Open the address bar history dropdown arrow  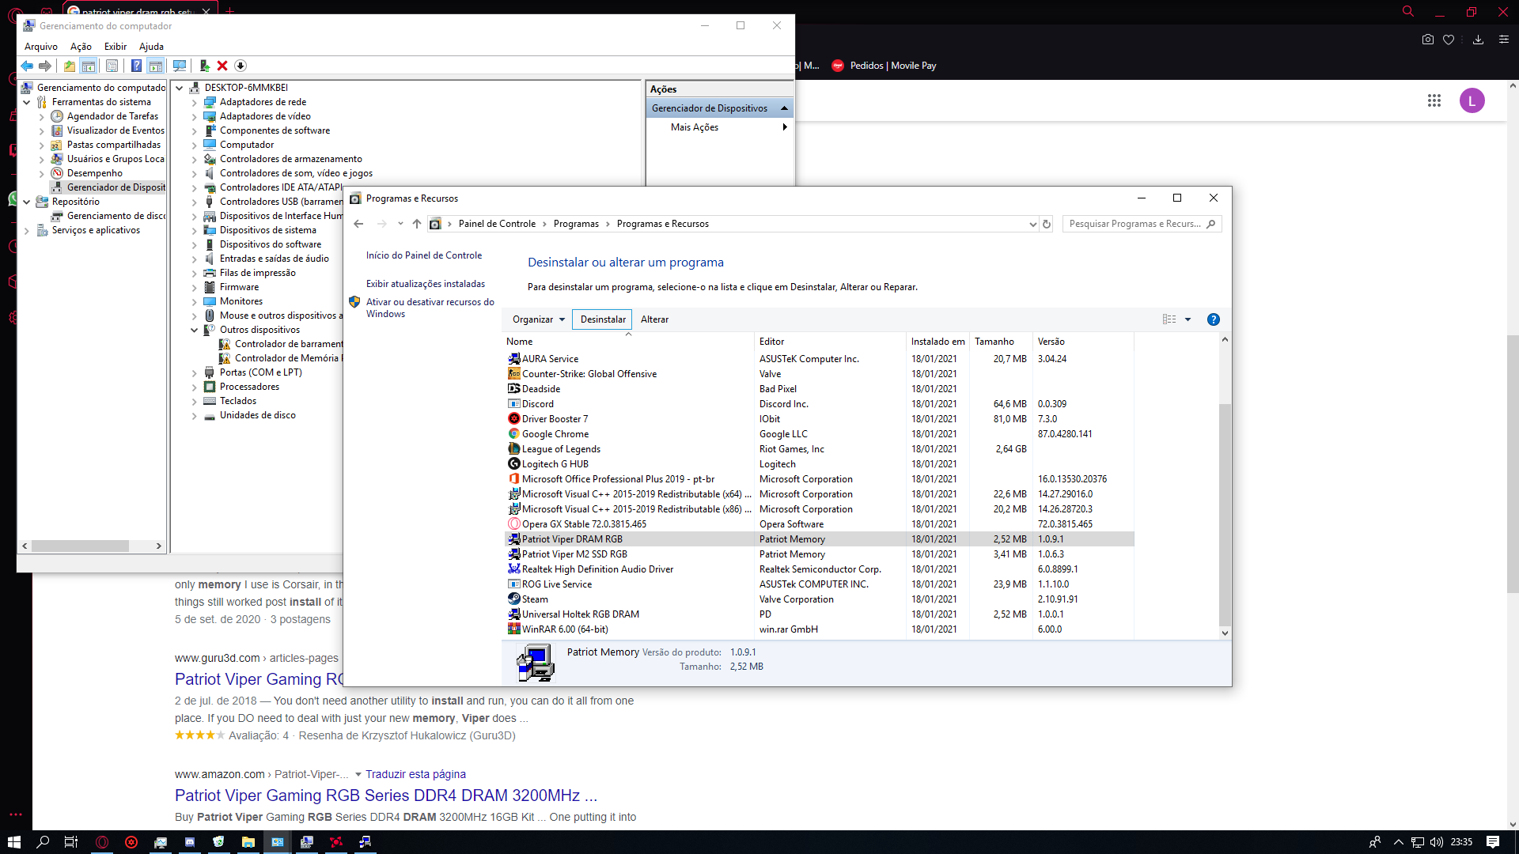[1032, 225]
